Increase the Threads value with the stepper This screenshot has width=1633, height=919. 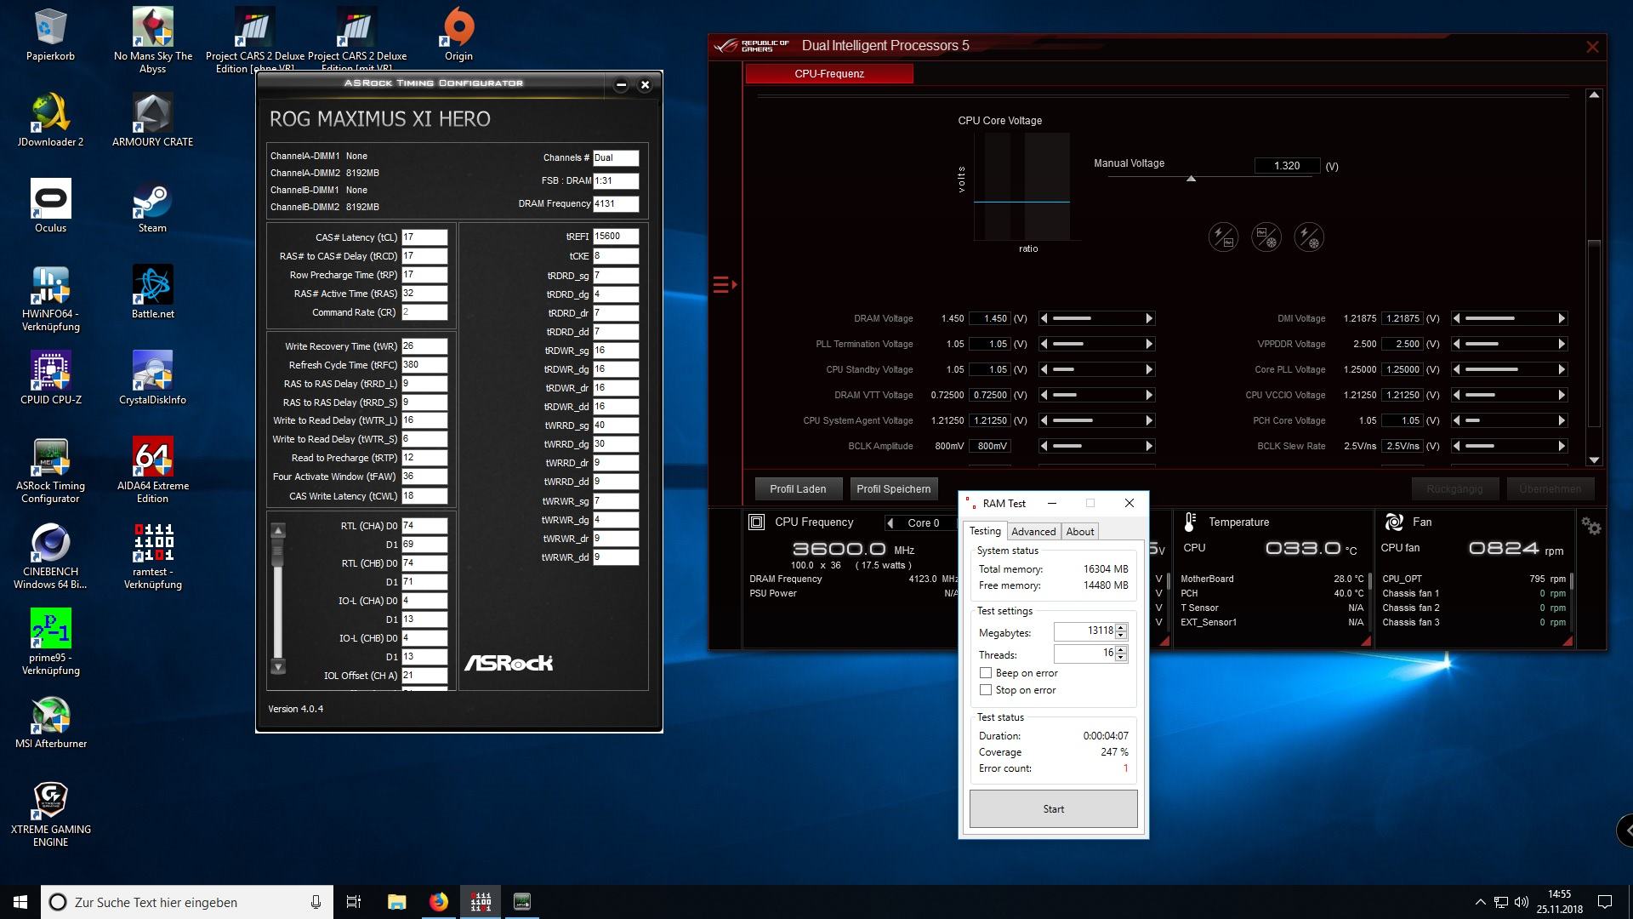click(x=1121, y=650)
